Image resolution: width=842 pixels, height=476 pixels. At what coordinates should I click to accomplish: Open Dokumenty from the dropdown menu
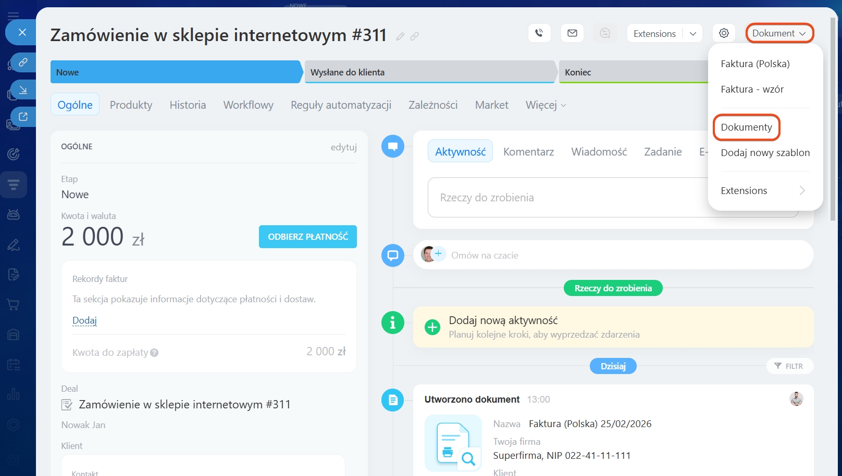pos(746,127)
